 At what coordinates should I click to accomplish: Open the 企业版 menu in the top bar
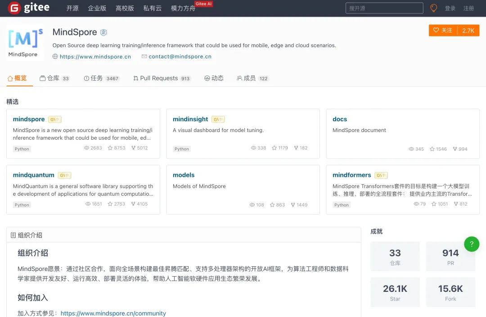(x=97, y=8)
